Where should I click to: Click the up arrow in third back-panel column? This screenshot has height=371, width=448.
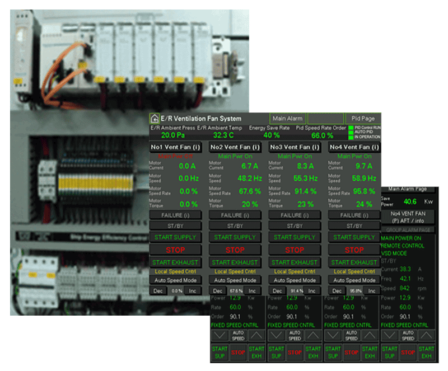pyautogui.click(x=370, y=335)
